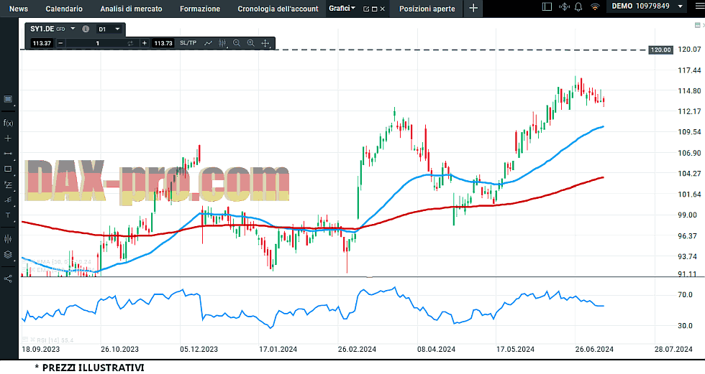The width and height of the screenshot is (705, 374).
Task: Add a new tab with plus button
Action: (473, 8)
